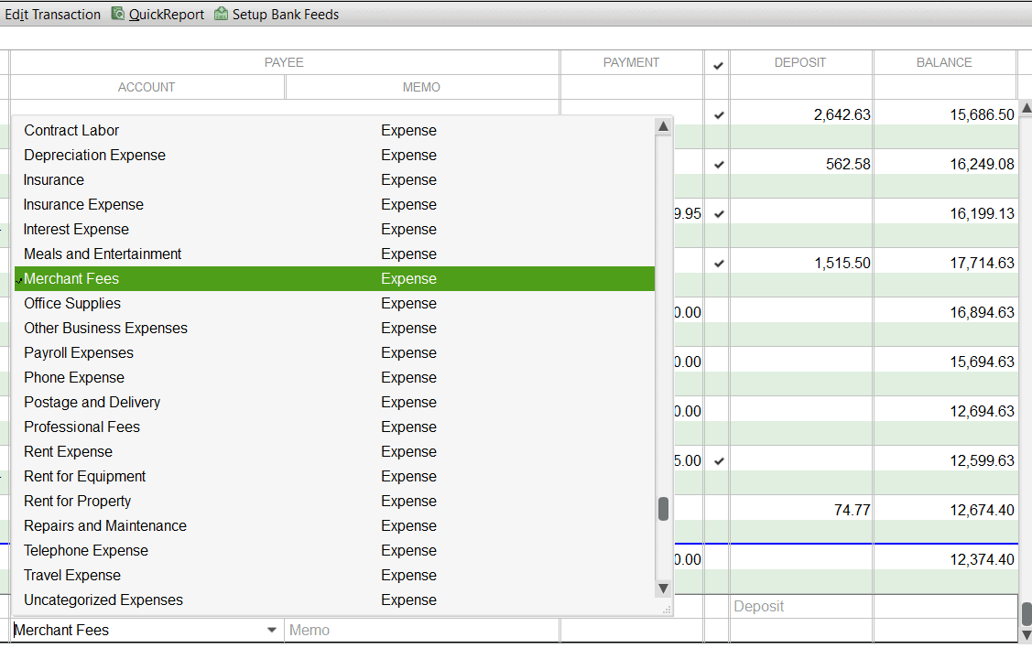The width and height of the screenshot is (1032, 659).
Task: Click the PAYMENT column header
Action: tap(631, 62)
